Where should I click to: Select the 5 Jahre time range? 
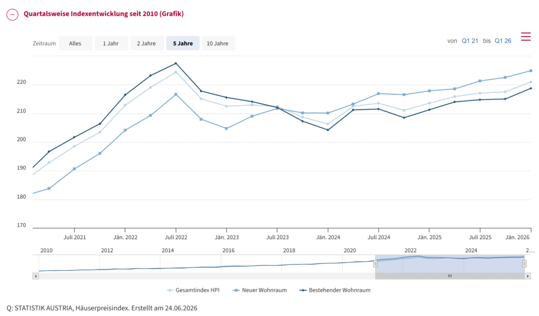[183, 43]
